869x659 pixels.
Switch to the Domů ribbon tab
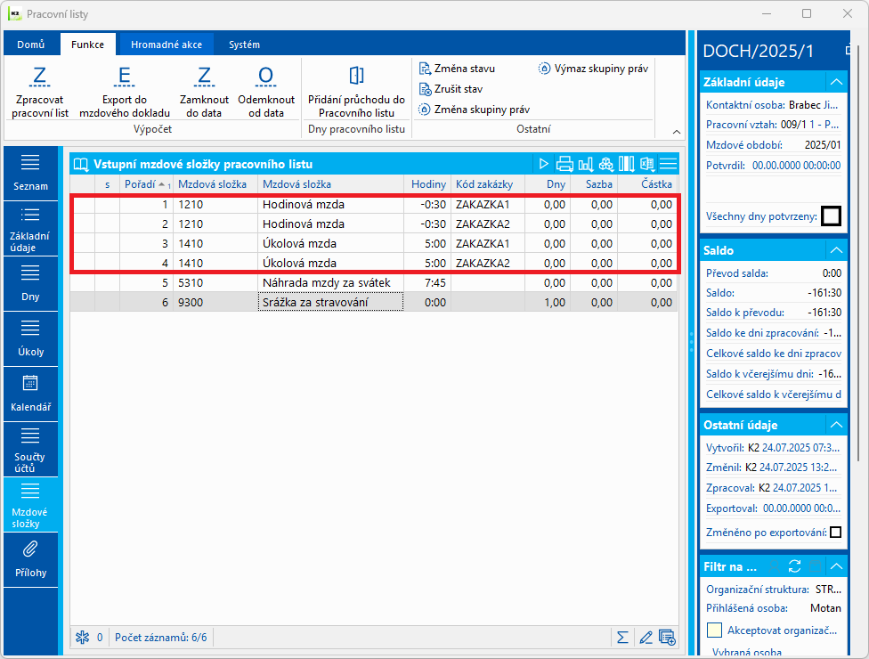point(31,45)
